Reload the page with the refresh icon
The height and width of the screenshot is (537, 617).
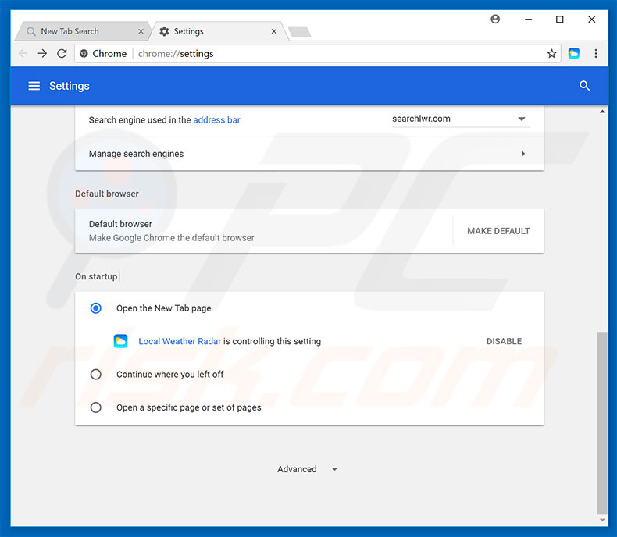tap(62, 54)
